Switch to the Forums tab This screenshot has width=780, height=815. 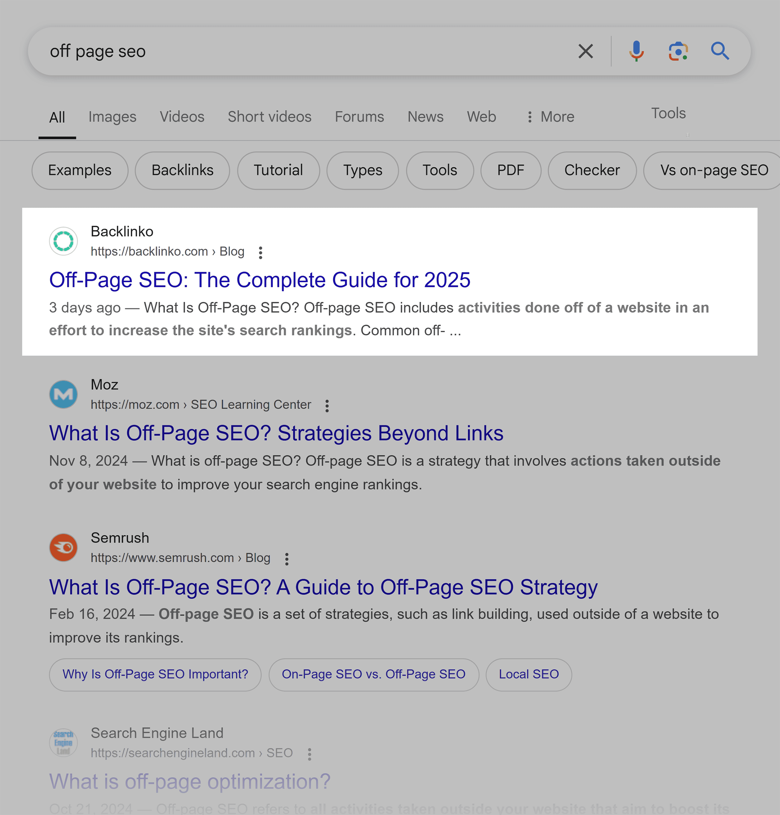click(x=359, y=117)
